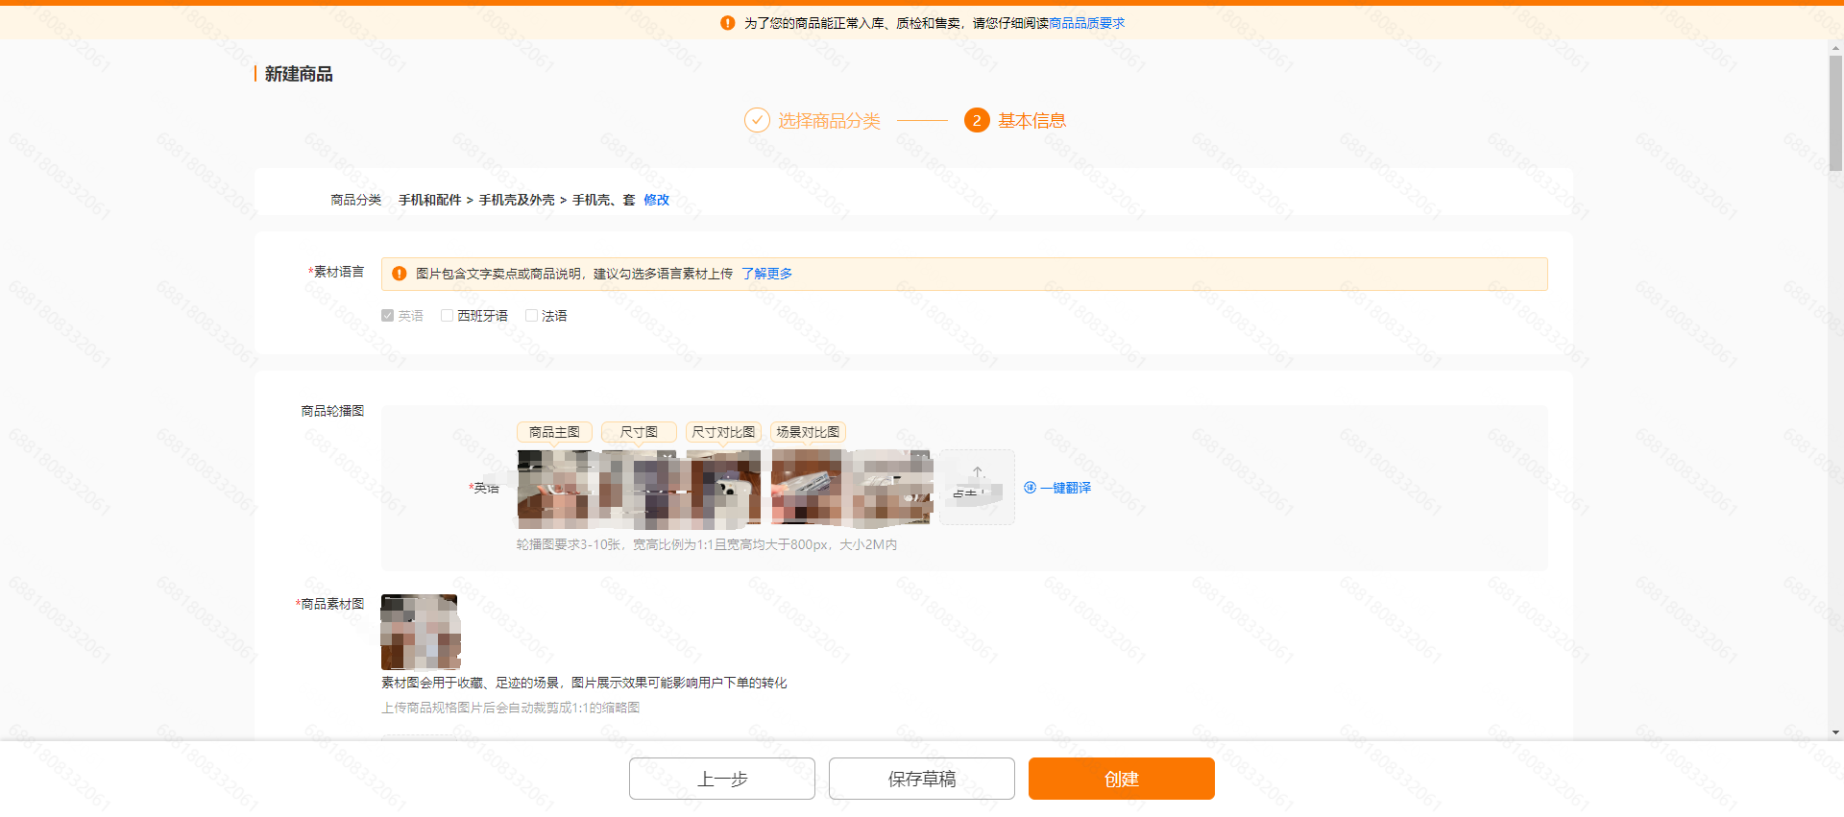Viewport: 1844px width, 817px height.
Task: Click the 商品素材图 thumbnail image
Action: 420,632
